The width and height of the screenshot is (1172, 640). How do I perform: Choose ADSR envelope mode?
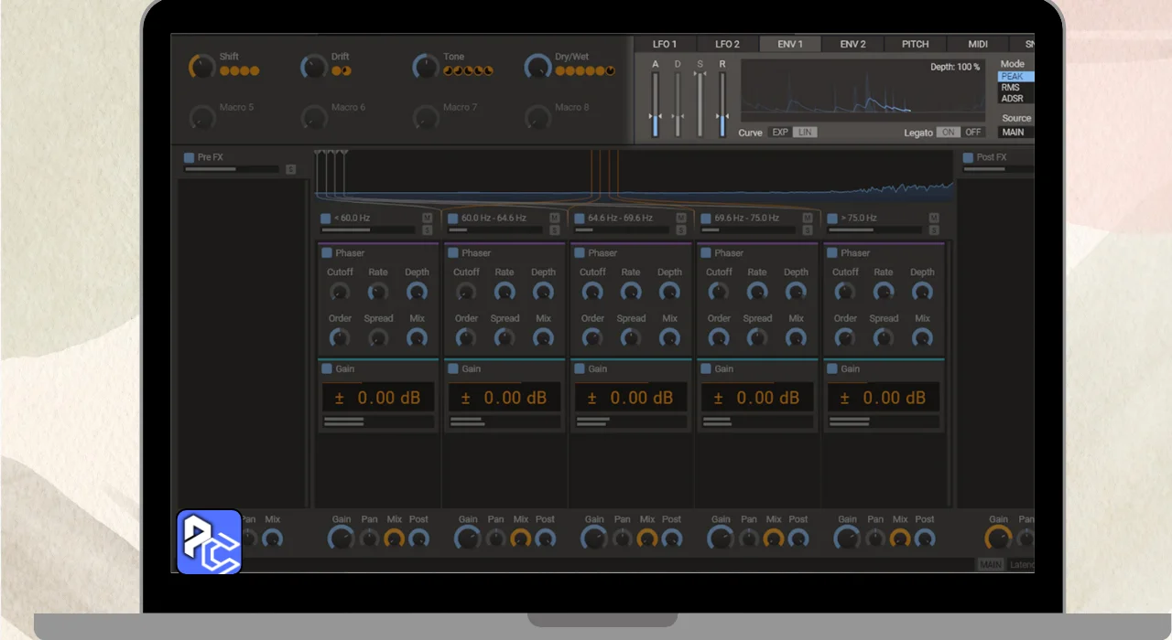click(x=1012, y=99)
